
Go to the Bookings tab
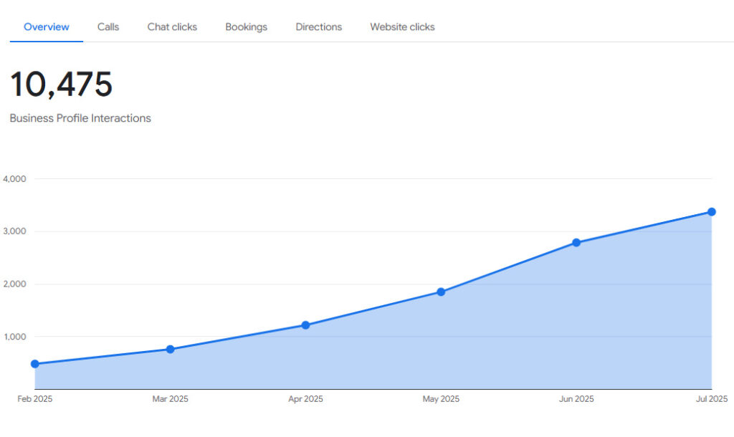[x=246, y=27]
